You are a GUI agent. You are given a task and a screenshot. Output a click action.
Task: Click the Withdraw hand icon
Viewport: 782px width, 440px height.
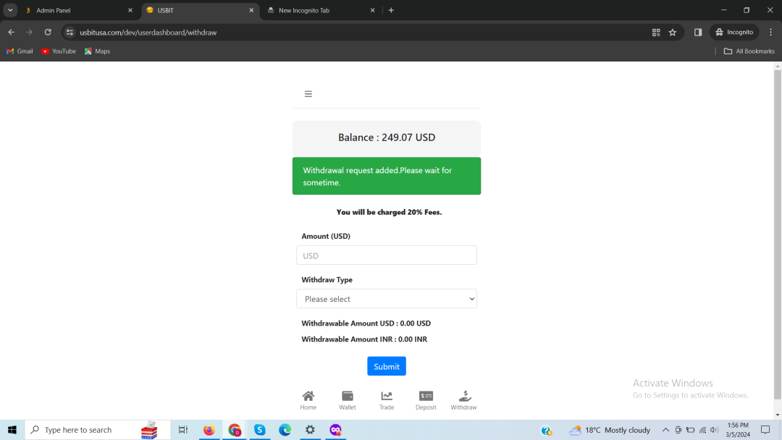[464, 397]
